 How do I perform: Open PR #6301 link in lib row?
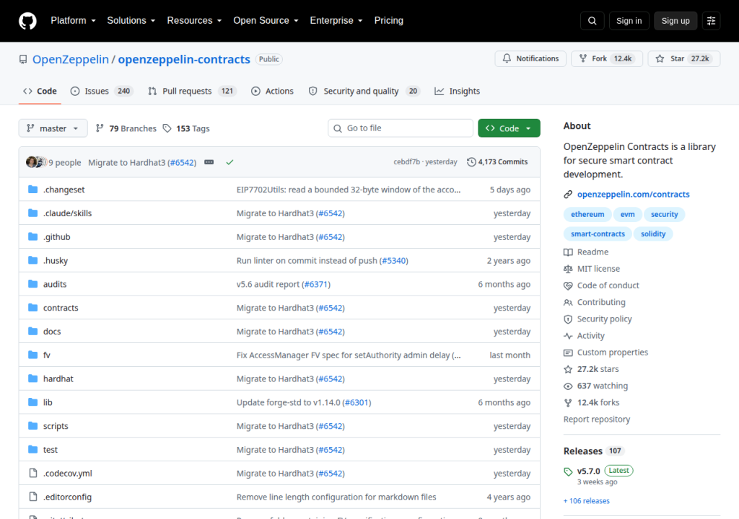[357, 402]
